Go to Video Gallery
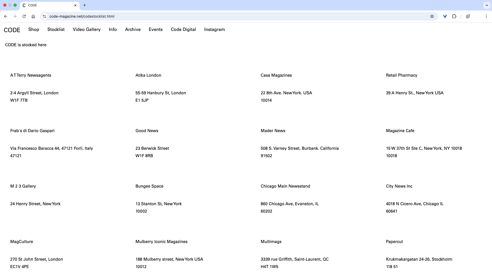 87,30
